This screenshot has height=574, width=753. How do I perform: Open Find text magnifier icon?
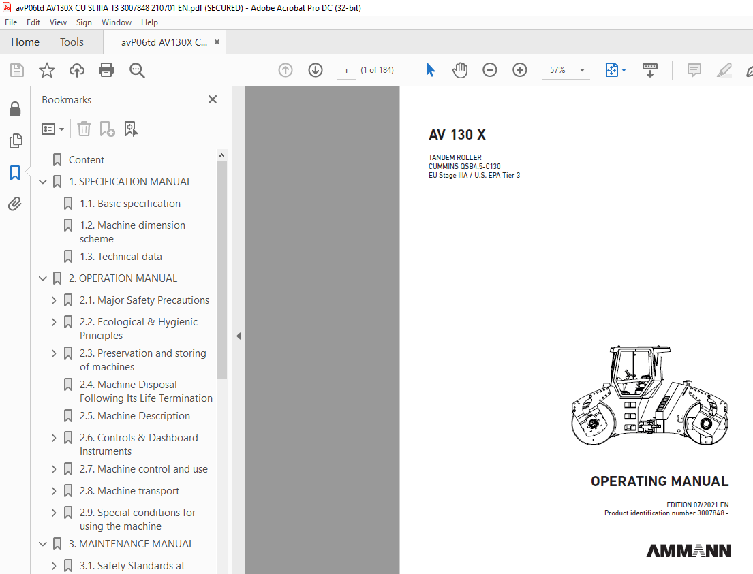click(137, 70)
